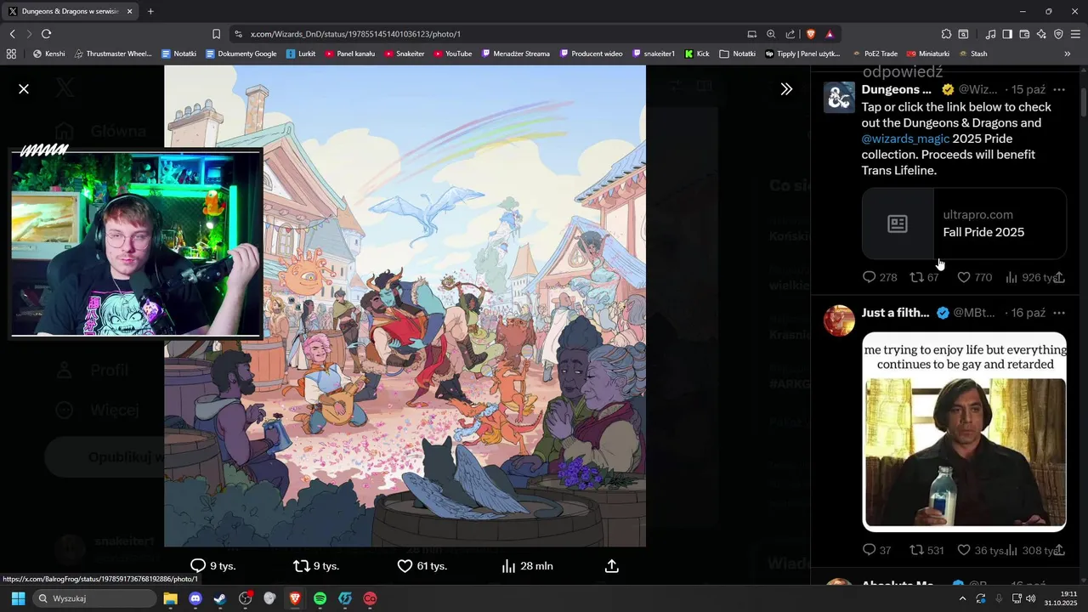
Task: Repost the Just a filth... post (531)
Action: (x=916, y=550)
